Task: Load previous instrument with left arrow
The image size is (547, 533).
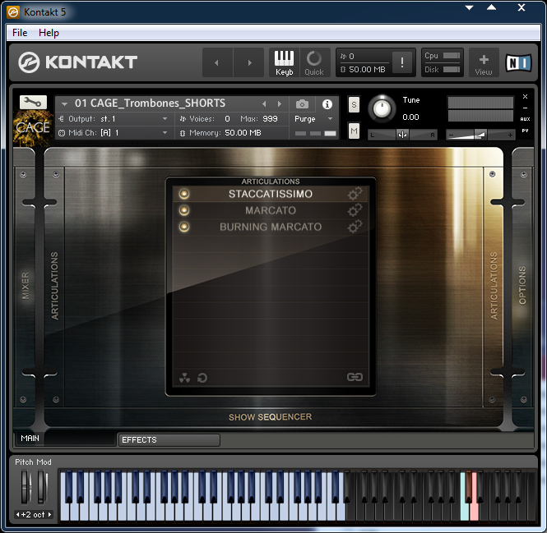Action: tap(264, 103)
